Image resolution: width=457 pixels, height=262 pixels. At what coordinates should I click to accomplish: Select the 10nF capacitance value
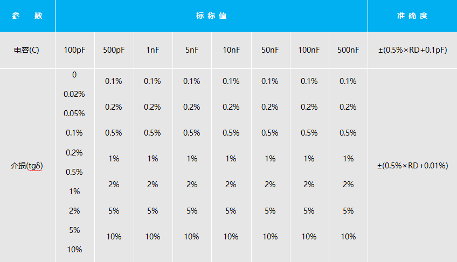(231, 50)
